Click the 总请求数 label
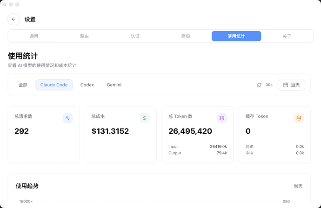 click(x=23, y=116)
